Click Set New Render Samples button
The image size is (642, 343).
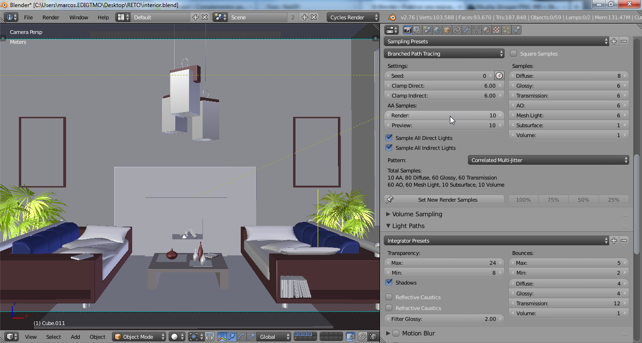click(444, 200)
